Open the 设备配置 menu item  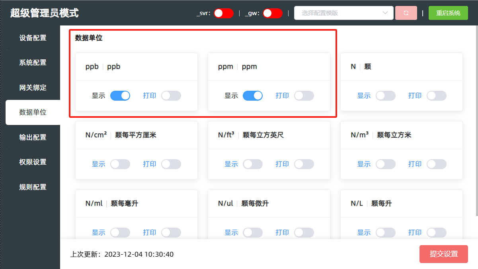[x=33, y=38]
